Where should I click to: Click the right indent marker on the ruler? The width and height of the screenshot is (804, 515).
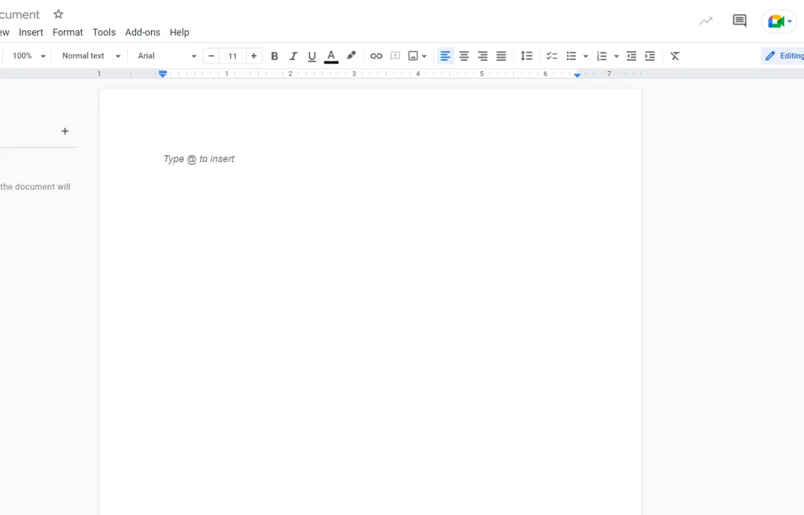(578, 75)
